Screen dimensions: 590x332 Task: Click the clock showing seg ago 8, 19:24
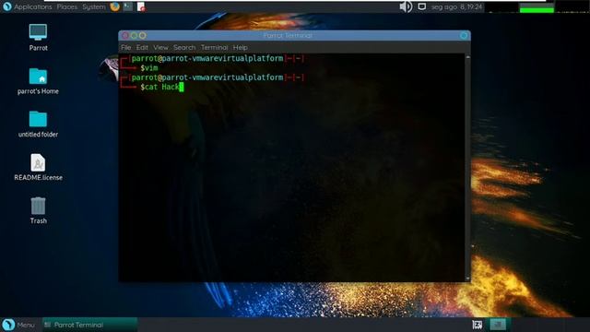[x=456, y=6]
